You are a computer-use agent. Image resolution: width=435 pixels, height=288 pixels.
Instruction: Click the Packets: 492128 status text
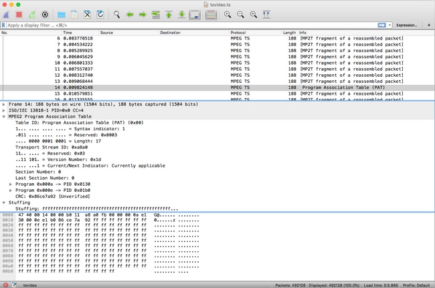coord(290,285)
